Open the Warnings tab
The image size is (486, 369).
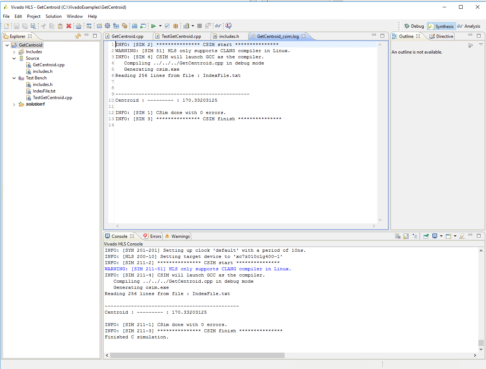177,236
